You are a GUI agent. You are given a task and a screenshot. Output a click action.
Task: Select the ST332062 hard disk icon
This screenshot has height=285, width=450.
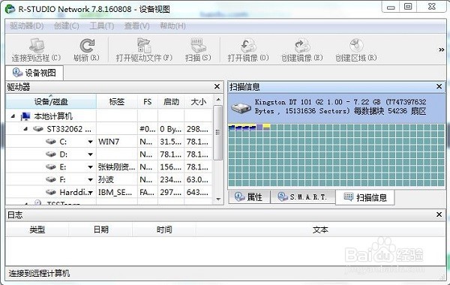pyautogui.click(x=38, y=129)
